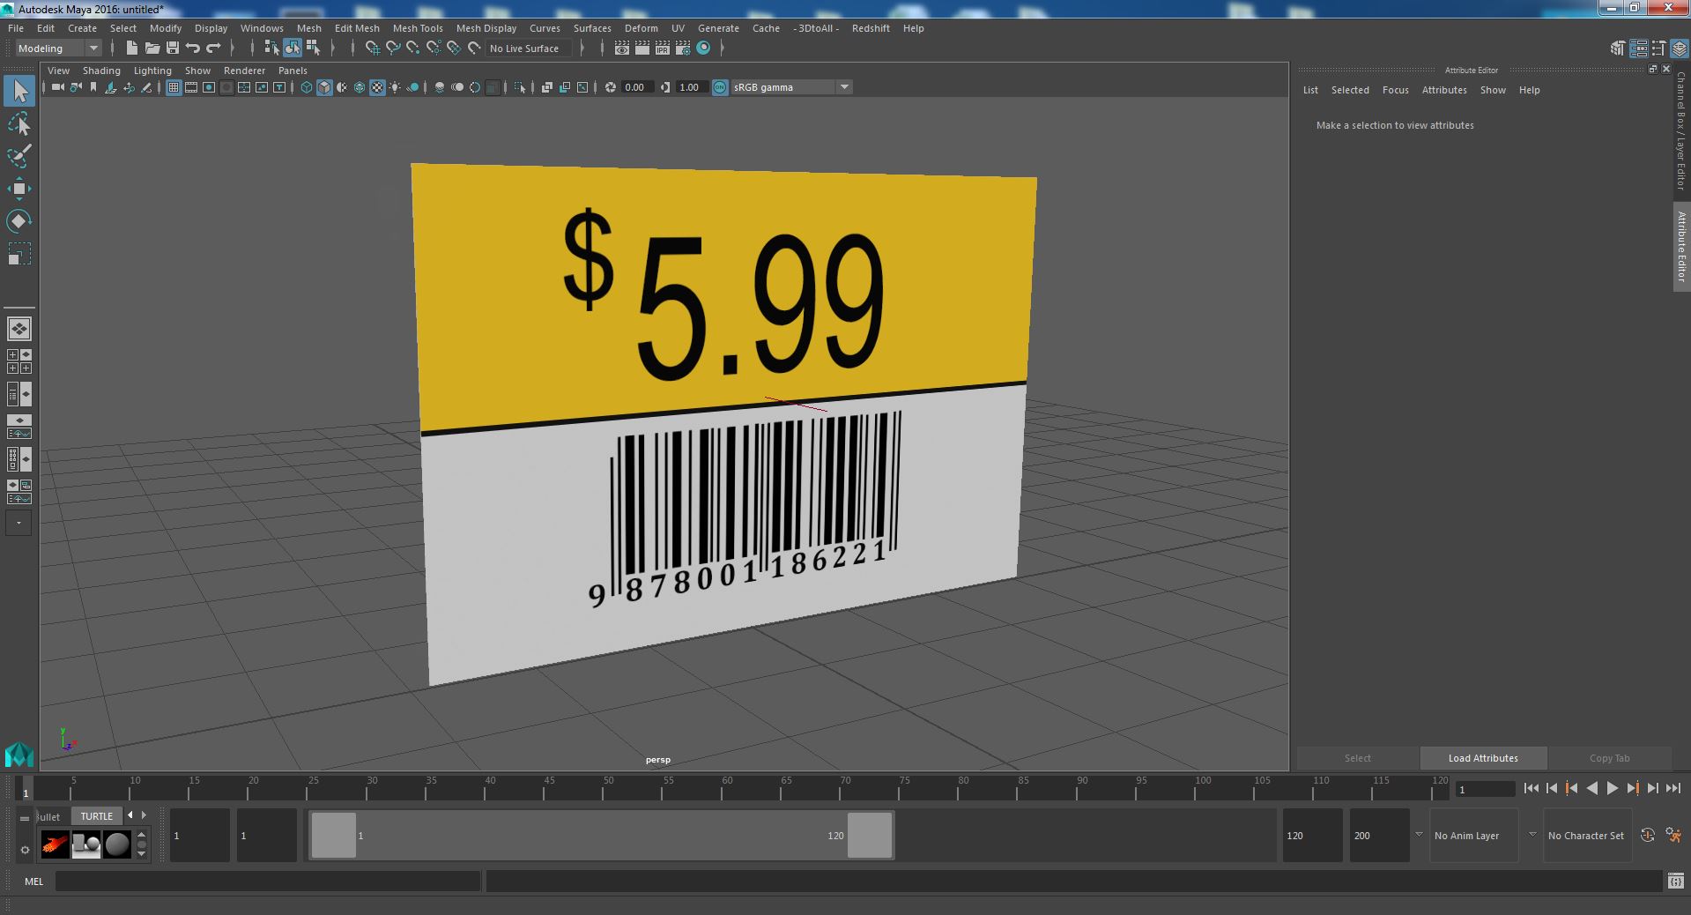This screenshot has width=1691, height=915.
Task: Play the animation forwards
Action: [x=1612, y=789]
